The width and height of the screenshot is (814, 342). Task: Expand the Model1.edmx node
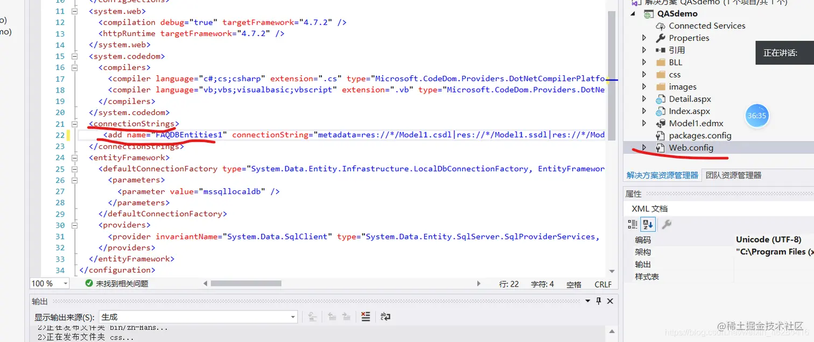point(644,124)
